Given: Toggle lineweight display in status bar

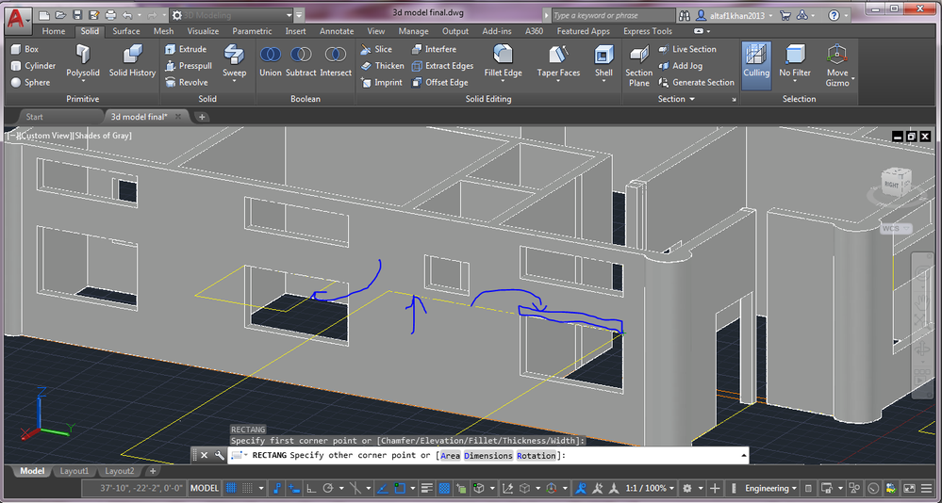Looking at the screenshot, I should [427, 488].
